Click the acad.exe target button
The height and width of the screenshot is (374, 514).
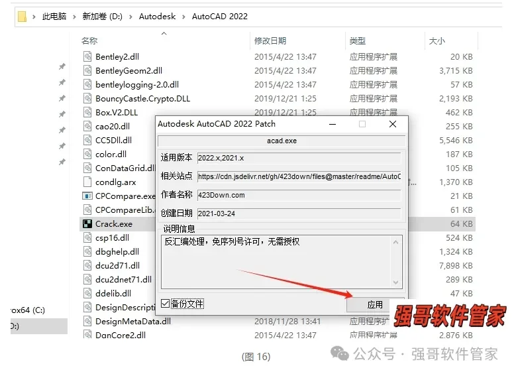(282, 141)
